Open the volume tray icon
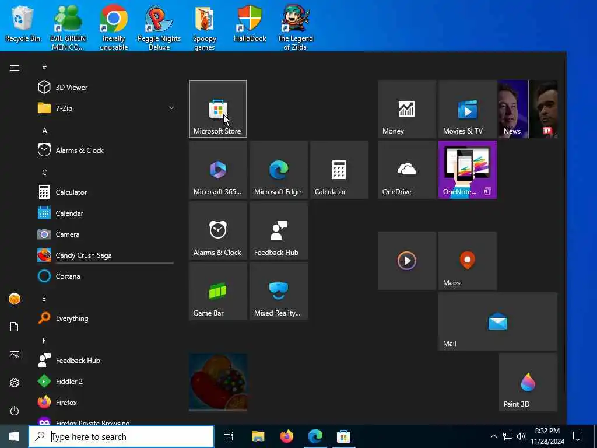The height and width of the screenshot is (448, 597). tap(521, 436)
